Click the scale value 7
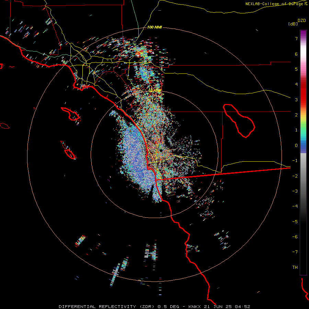The image size is (309, 309). click(296, 38)
